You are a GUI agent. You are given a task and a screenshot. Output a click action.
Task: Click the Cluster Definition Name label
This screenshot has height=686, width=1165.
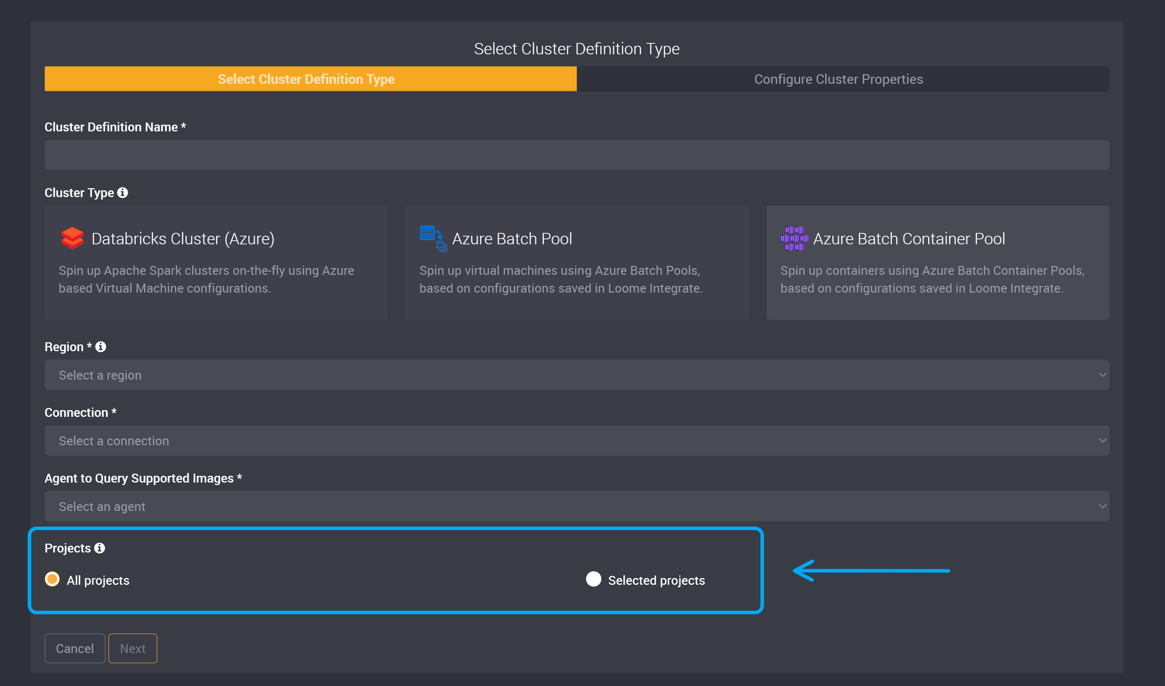(x=115, y=127)
